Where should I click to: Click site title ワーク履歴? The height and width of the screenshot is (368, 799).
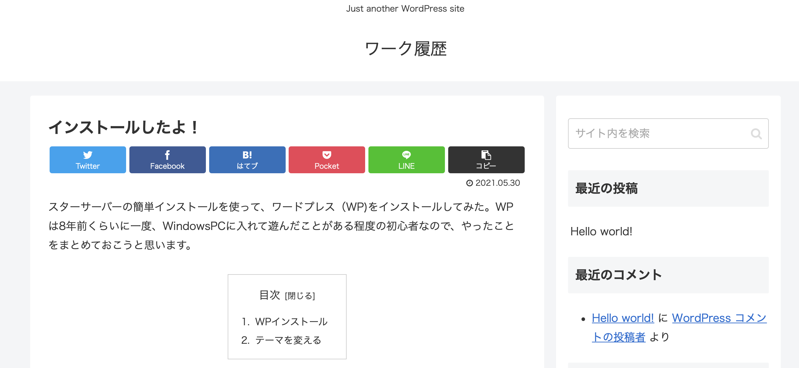click(405, 49)
